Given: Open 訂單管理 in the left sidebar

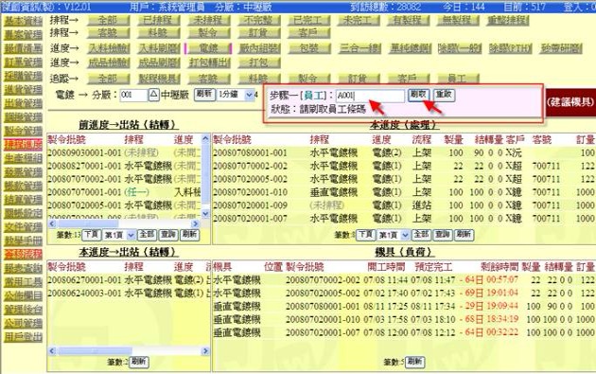Looking at the screenshot, I should click(24, 62).
